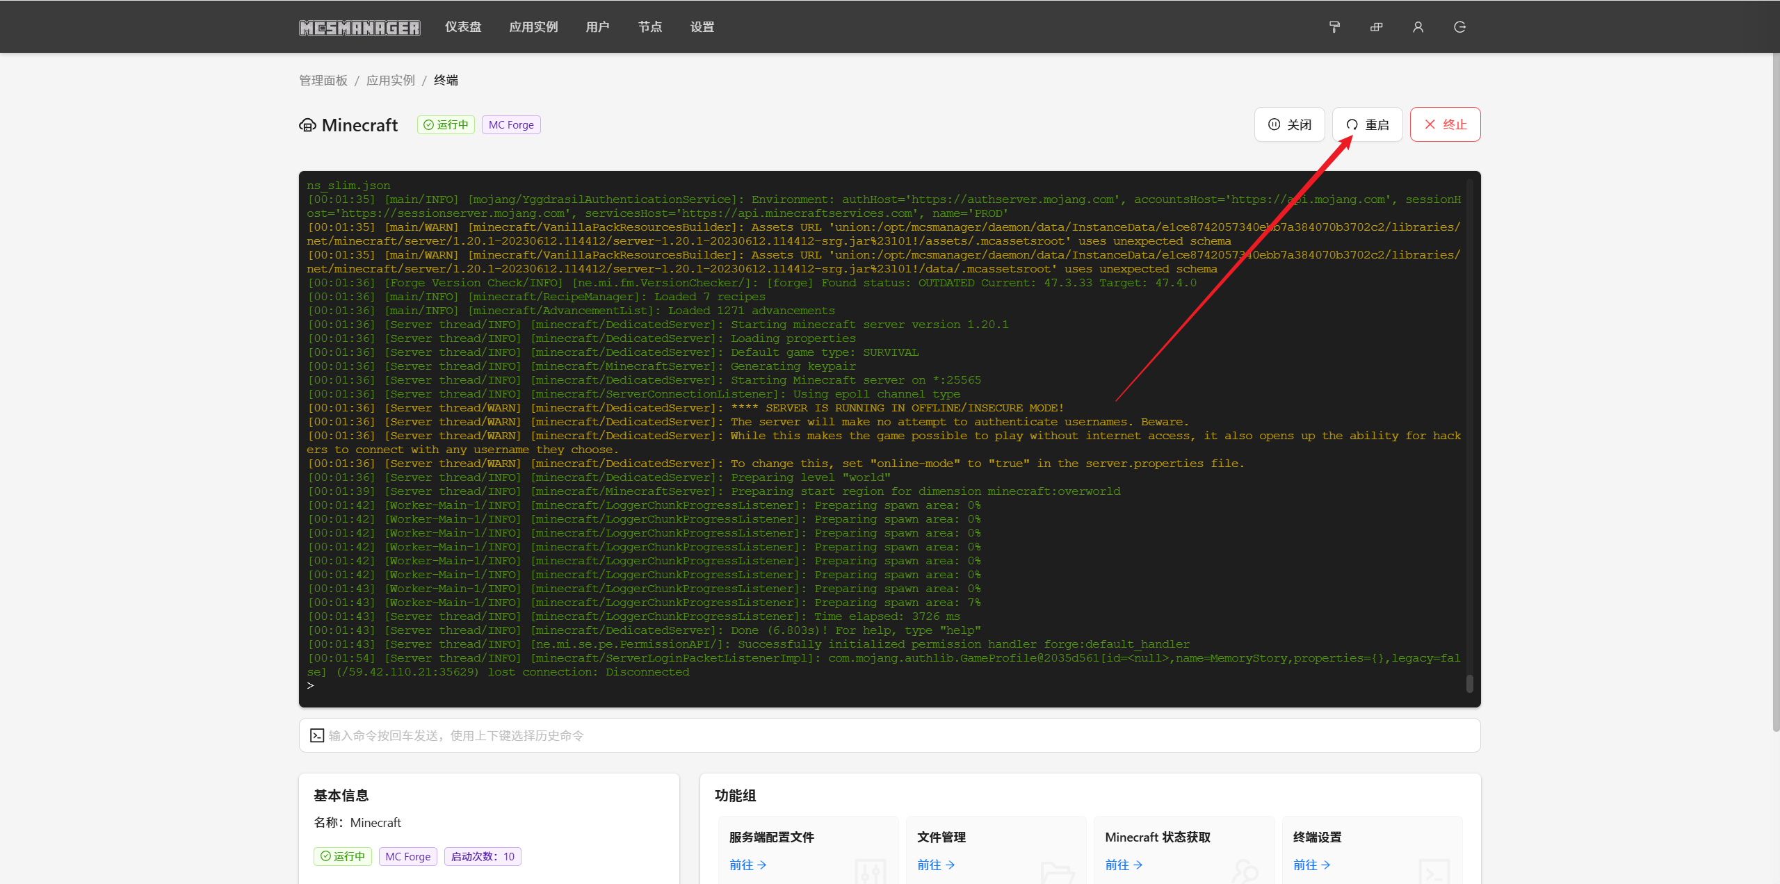
Task: Click the 基本信息 heading
Action: 341,795
